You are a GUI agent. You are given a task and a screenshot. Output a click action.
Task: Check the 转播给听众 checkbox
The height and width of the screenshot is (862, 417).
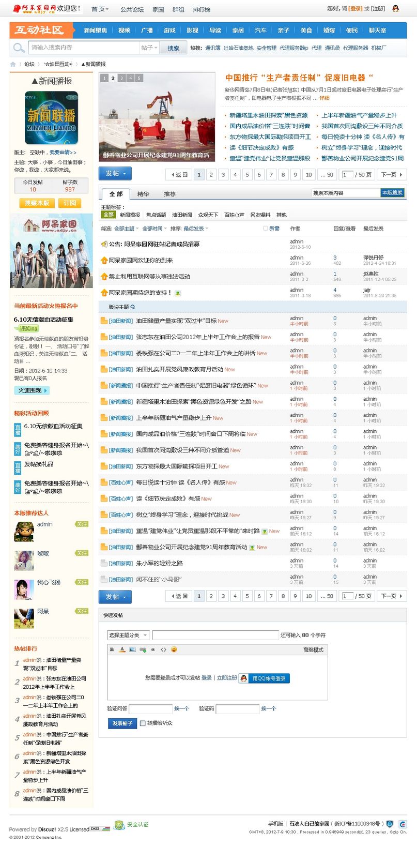[x=143, y=723]
